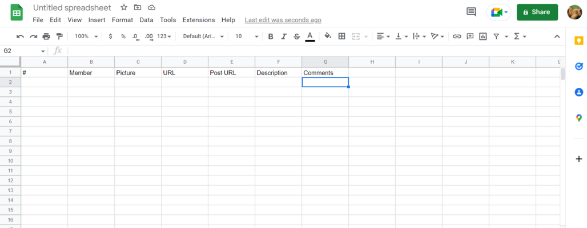
Task: Toggle italic formatting
Action: tap(284, 36)
